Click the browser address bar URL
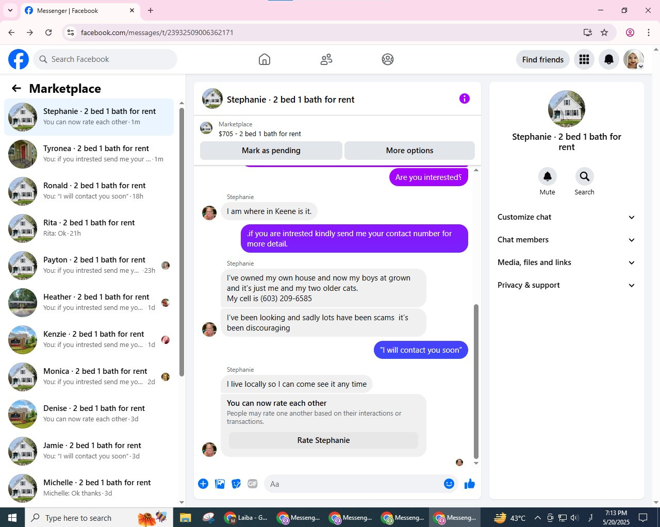Image resolution: width=660 pixels, height=527 pixels. (157, 32)
